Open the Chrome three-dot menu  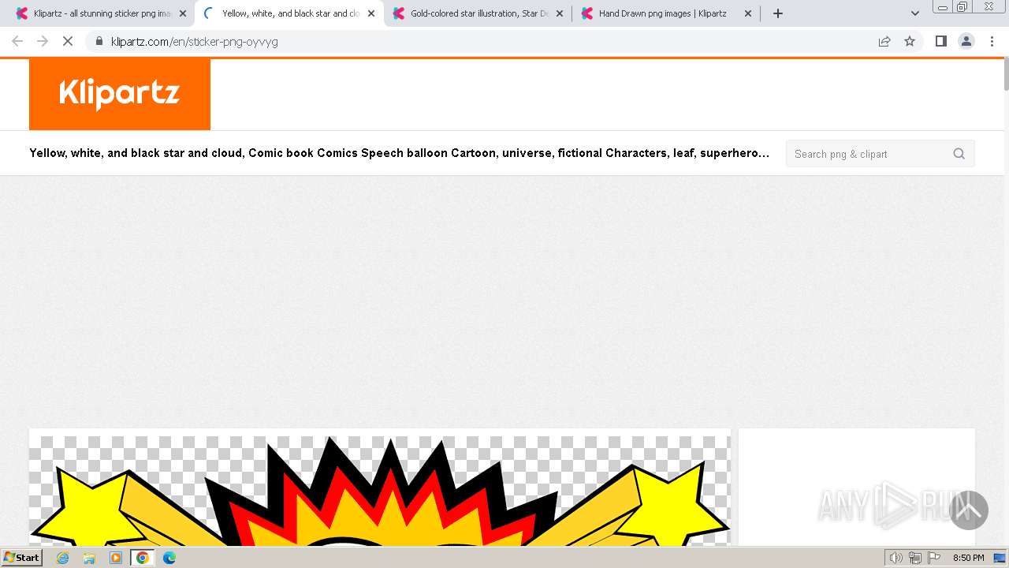[992, 41]
